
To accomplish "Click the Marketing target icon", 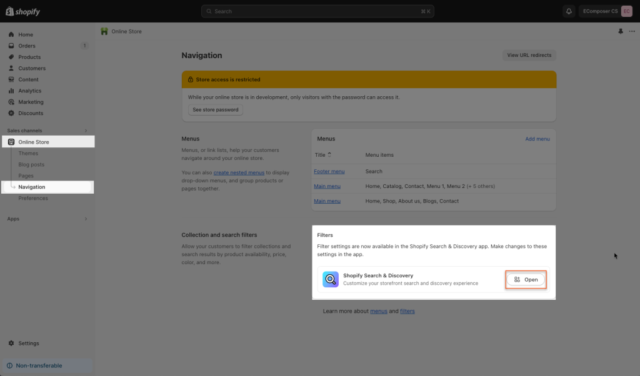I will 11,102.
